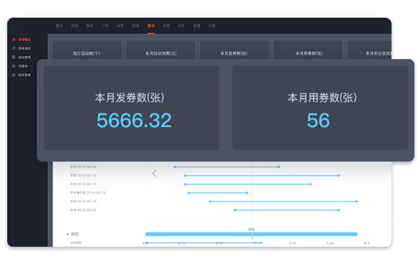Collapse the 拼团 group triangle

pos(68,234)
